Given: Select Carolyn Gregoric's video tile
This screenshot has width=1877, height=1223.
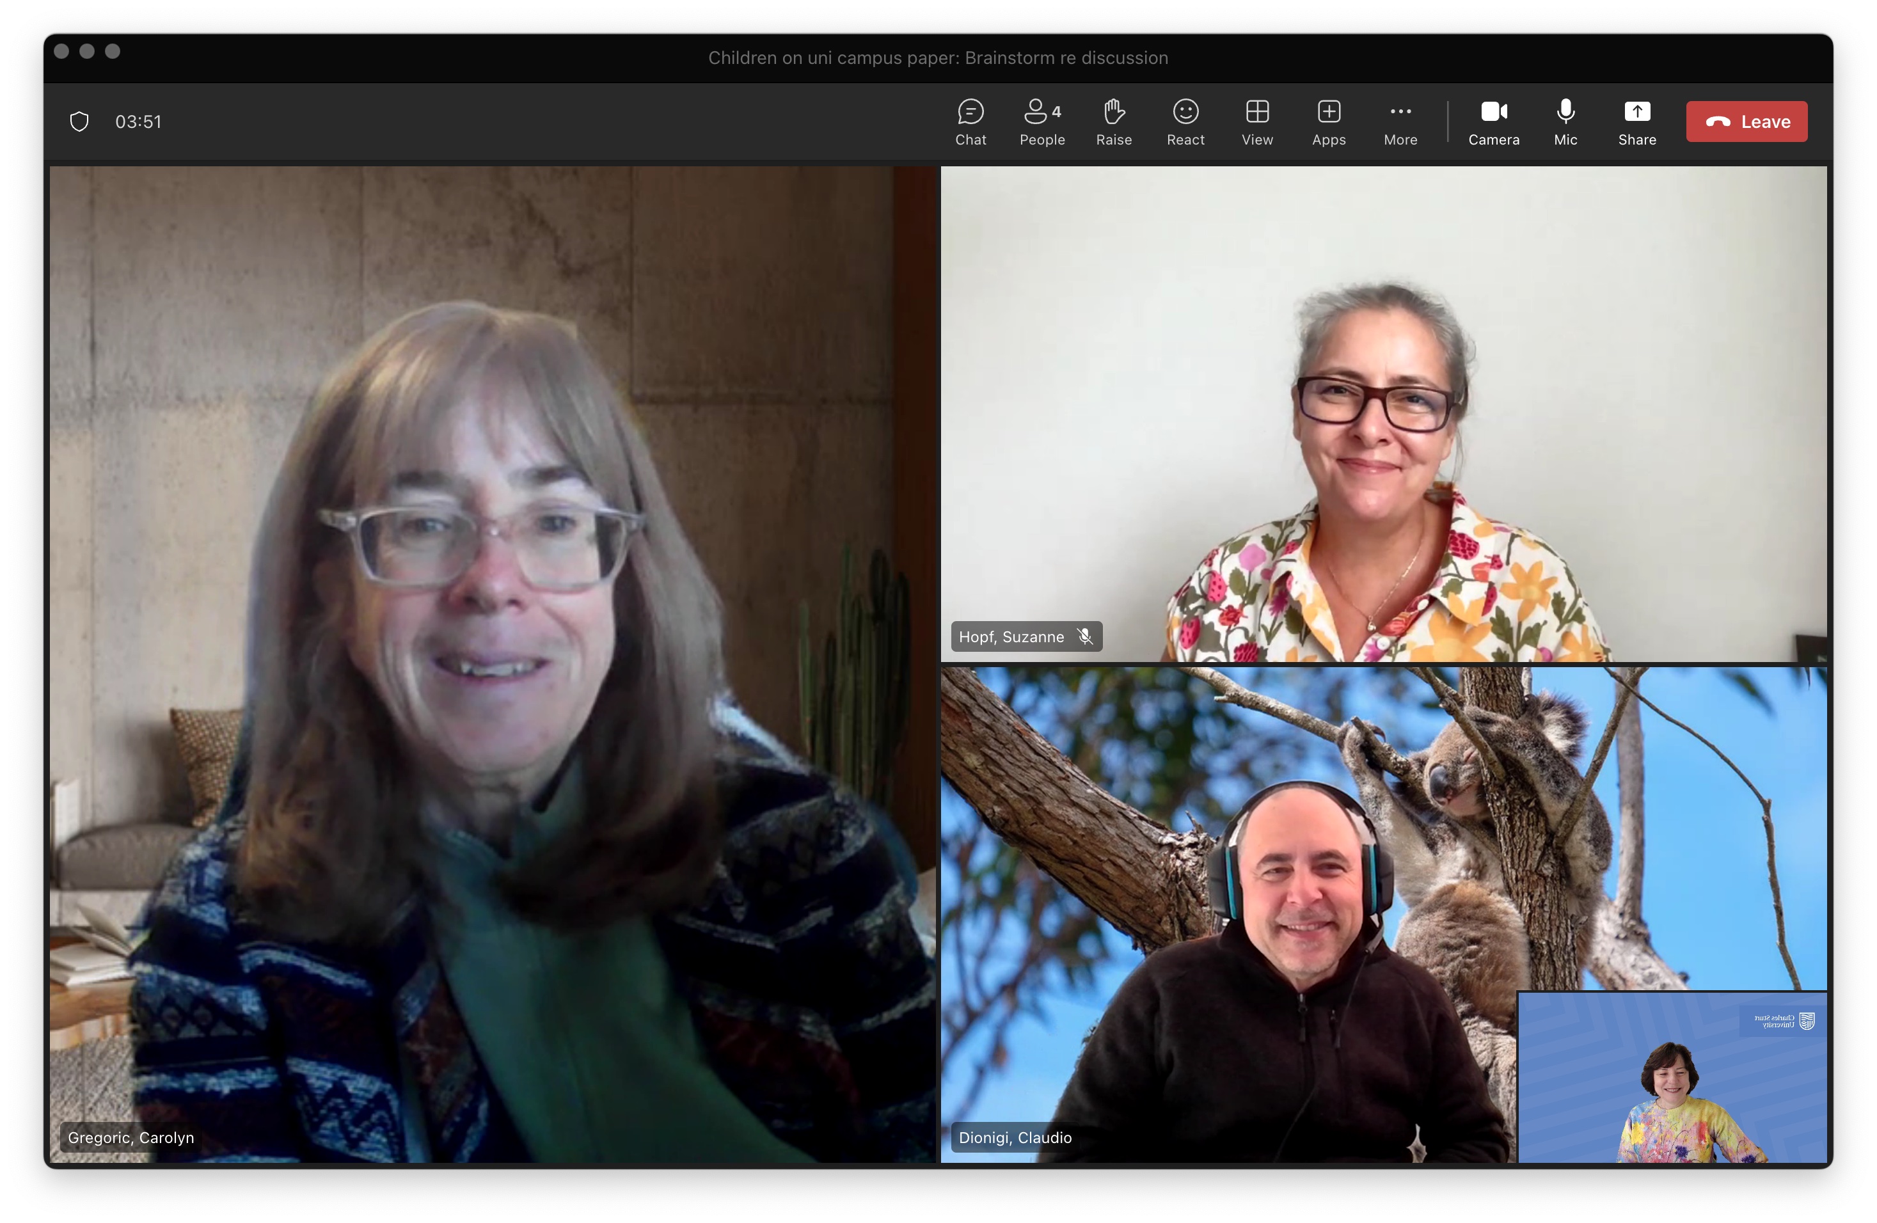Looking at the screenshot, I should 493,663.
